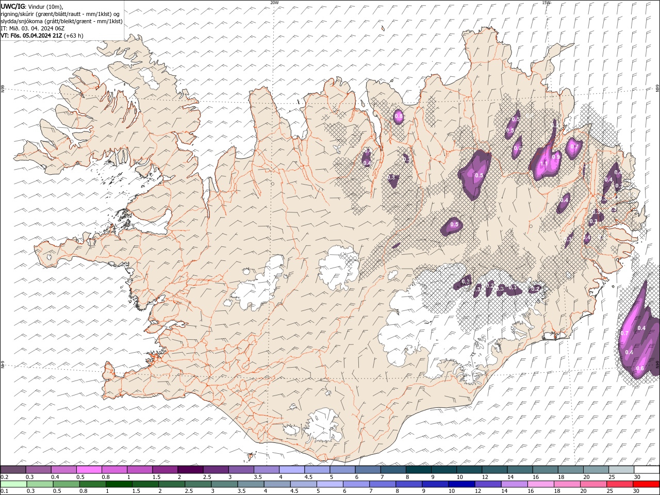This screenshot has width=660, height=495.
Task: Click the dark teal 8 legend swatch
Action: click(x=419, y=470)
